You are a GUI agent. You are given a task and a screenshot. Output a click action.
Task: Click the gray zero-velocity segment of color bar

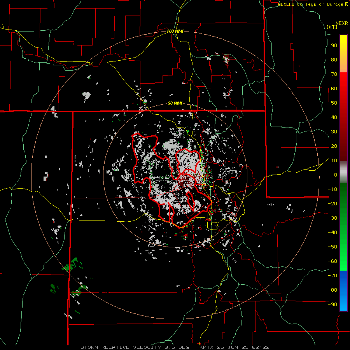[x=343, y=172]
